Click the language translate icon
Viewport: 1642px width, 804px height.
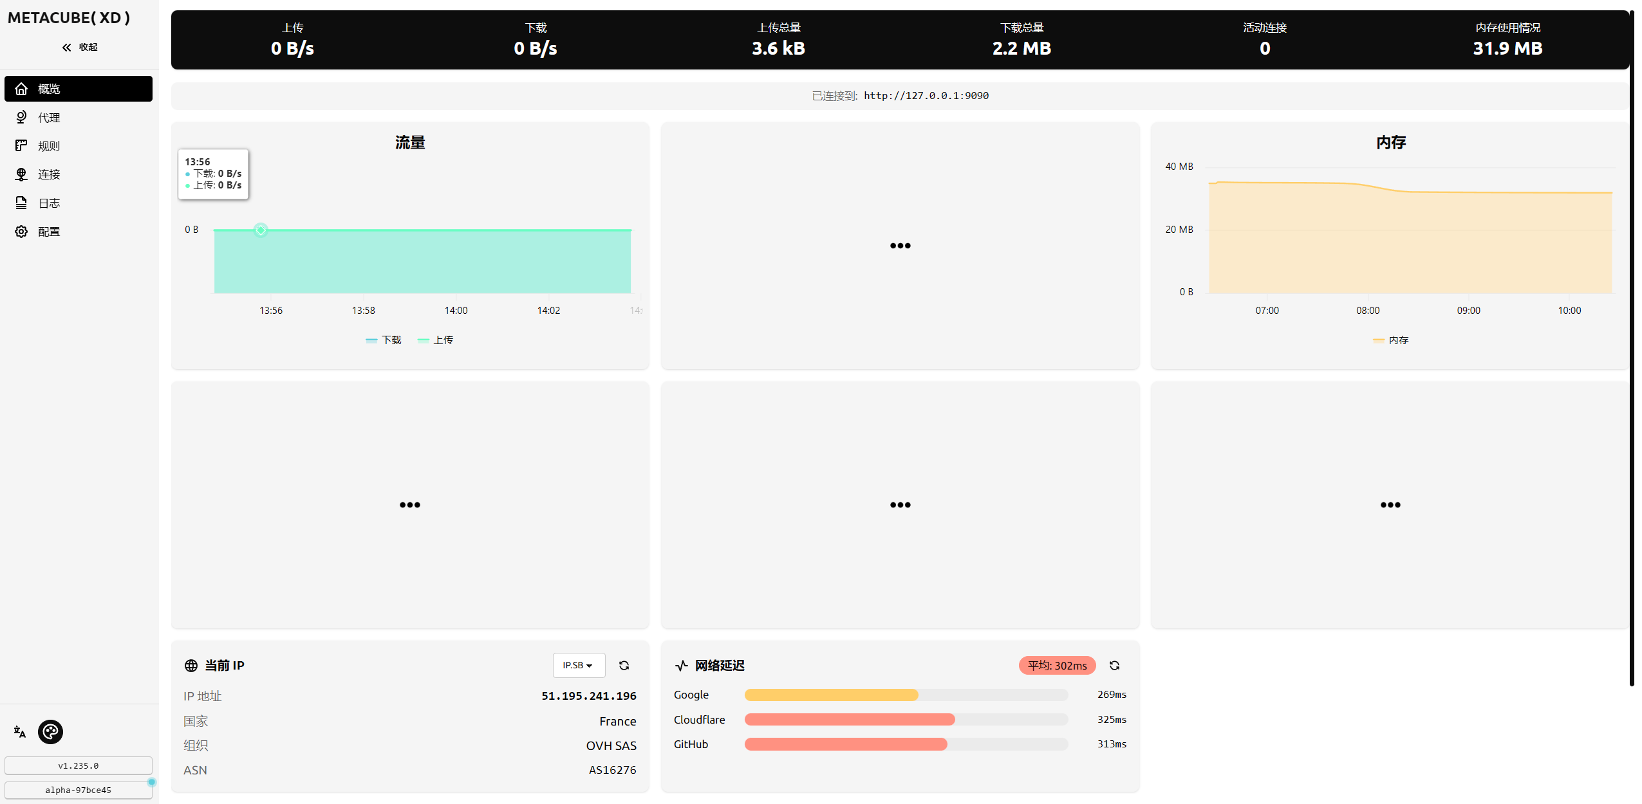pos(20,732)
